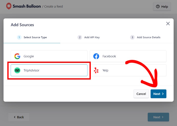Choose Yelp as the source type

click(128, 70)
